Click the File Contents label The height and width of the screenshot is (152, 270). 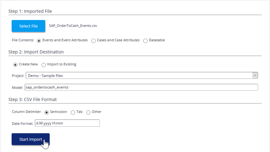coord(23,40)
